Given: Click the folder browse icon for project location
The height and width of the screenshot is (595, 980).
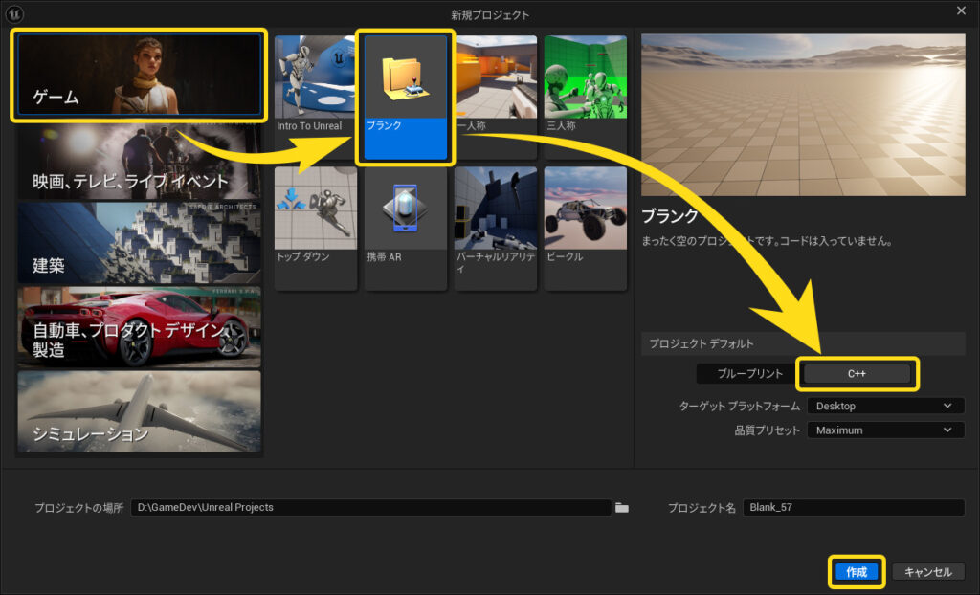Looking at the screenshot, I should coord(622,508).
